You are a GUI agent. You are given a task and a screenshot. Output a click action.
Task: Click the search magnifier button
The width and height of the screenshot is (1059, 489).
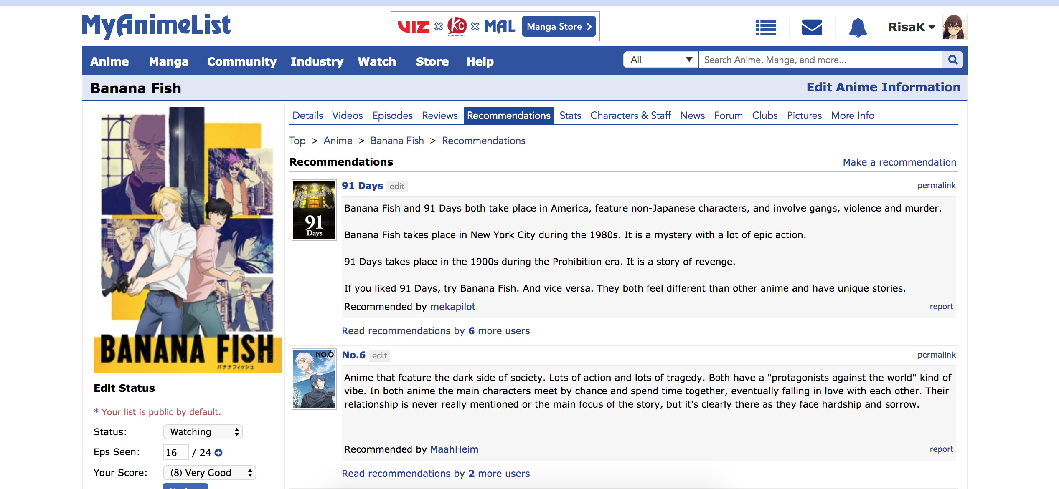(x=953, y=60)
